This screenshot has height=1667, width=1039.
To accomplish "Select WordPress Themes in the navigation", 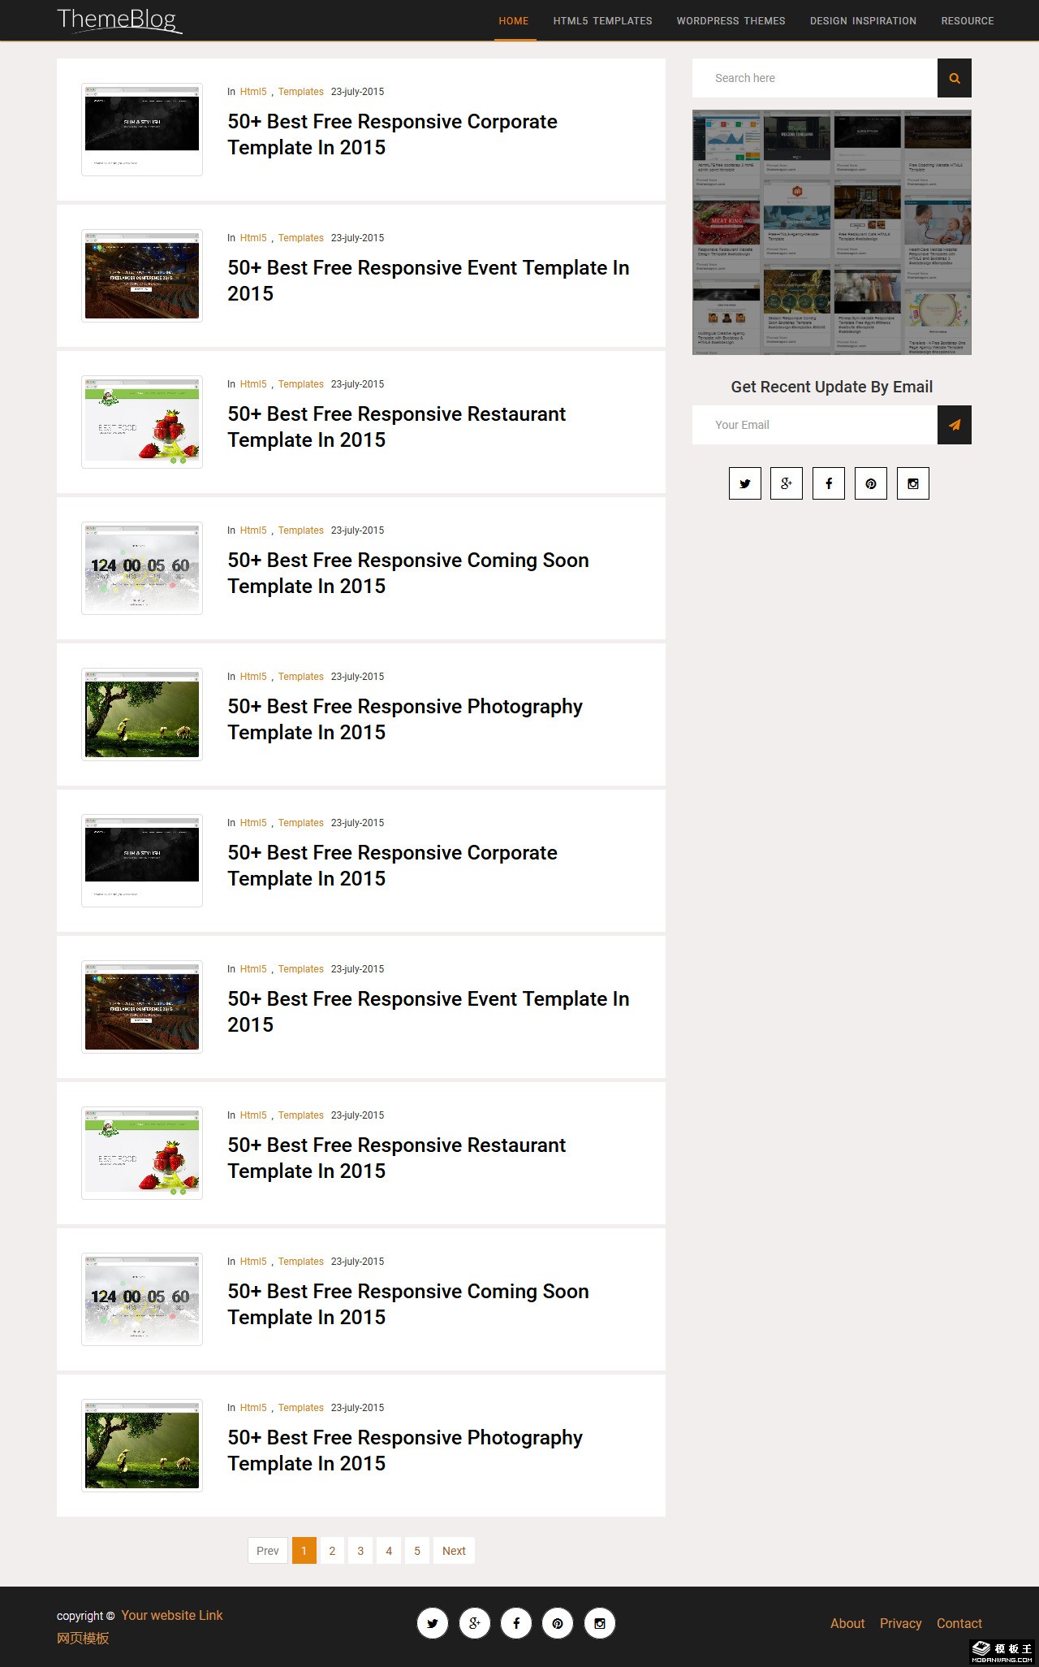I will click(x=731, y=21).
